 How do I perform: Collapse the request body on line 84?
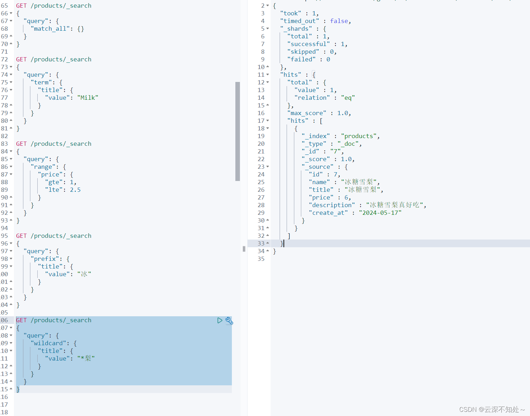coord(11,151)
